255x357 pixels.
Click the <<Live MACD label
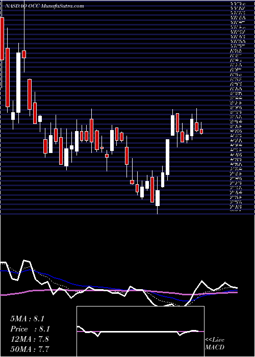pos(215,344)
